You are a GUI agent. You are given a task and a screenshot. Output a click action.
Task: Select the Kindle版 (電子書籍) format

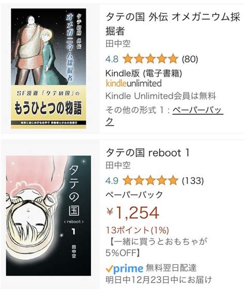pos(144,73)
